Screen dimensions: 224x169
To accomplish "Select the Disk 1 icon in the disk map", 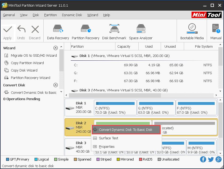I will point(70,108).
